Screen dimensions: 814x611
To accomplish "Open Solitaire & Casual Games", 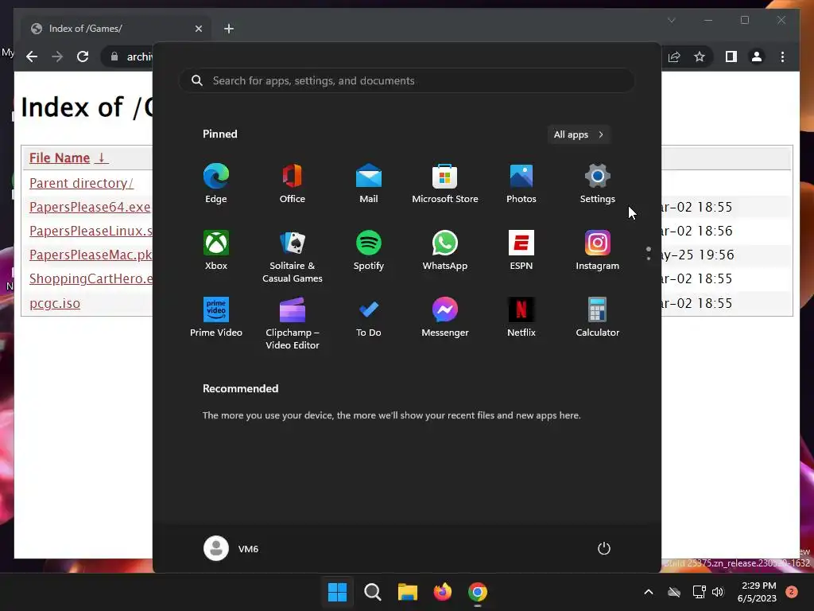I will coord(293,256).
